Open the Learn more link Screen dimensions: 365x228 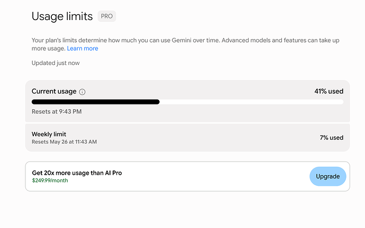pyautogui.click(x=83, y=49)
